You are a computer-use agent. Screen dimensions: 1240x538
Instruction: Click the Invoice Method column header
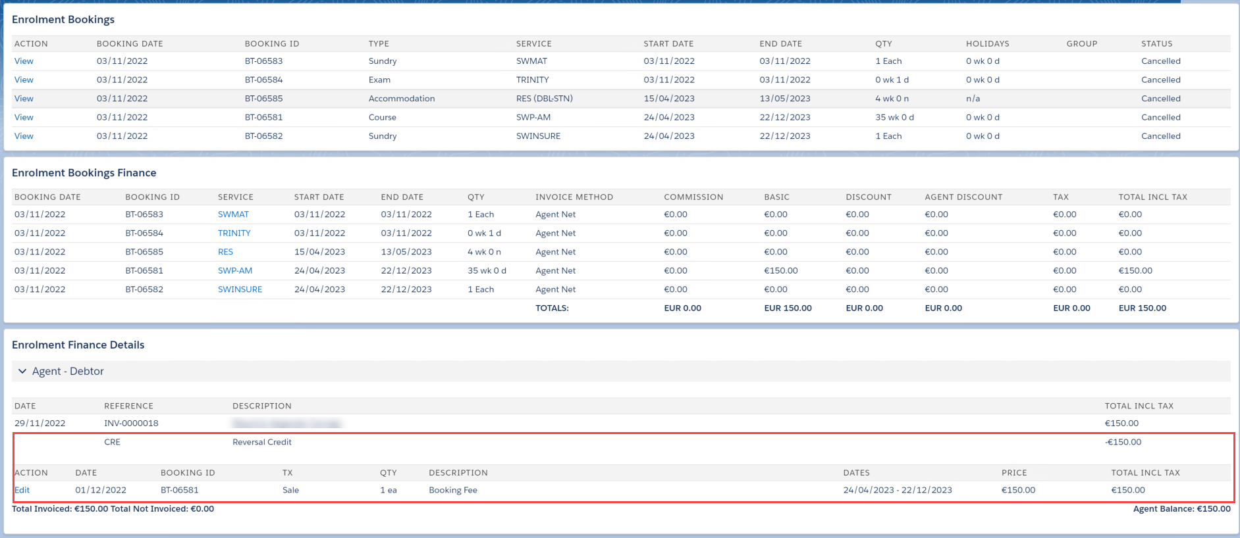pos(574,197)
